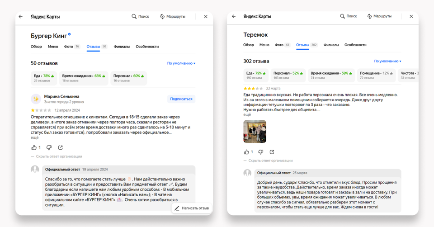Open Обзор tab for Бургер Кинг
Image resolution: width=434 pixels, height=227 pixels.
(36, 47)
